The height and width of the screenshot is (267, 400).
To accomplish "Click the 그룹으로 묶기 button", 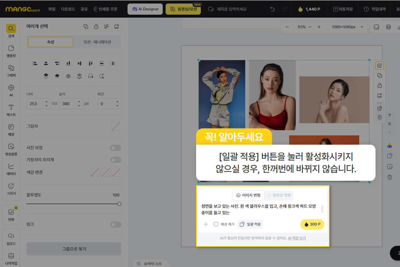I will pyautogui.click(x=74, y=249).
